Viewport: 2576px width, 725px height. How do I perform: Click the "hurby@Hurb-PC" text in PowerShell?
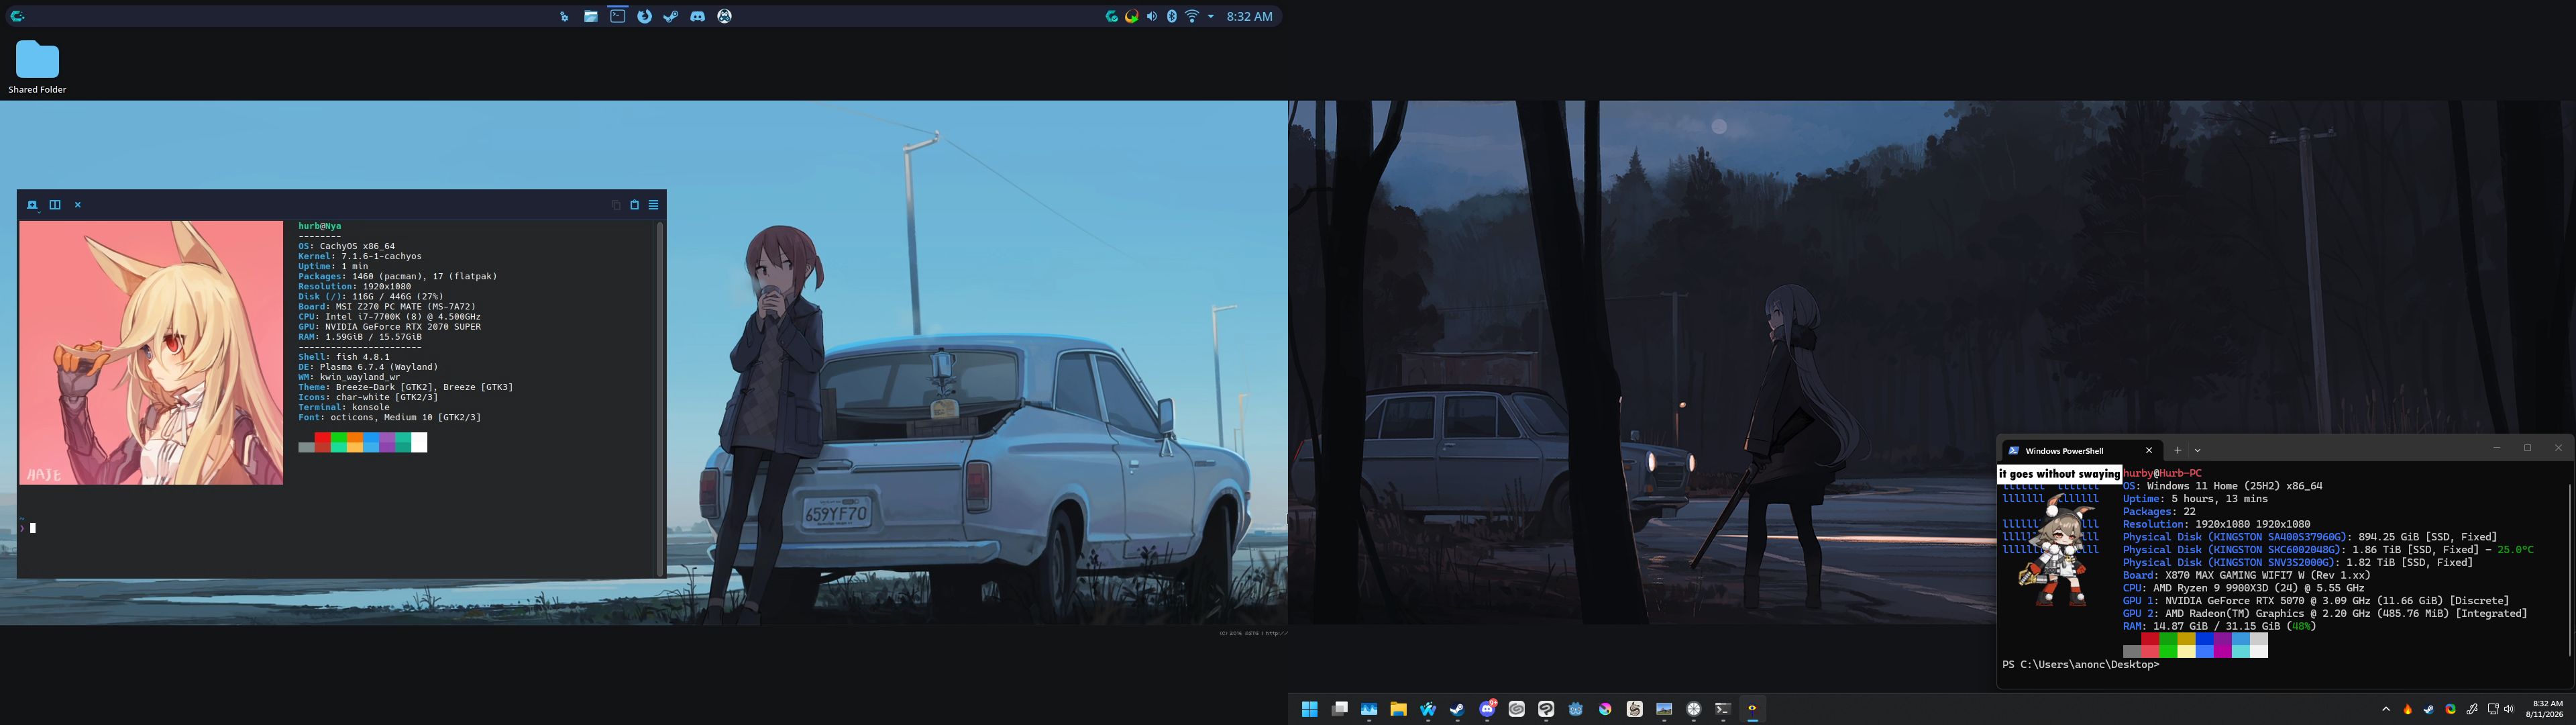coord(2162,474)
